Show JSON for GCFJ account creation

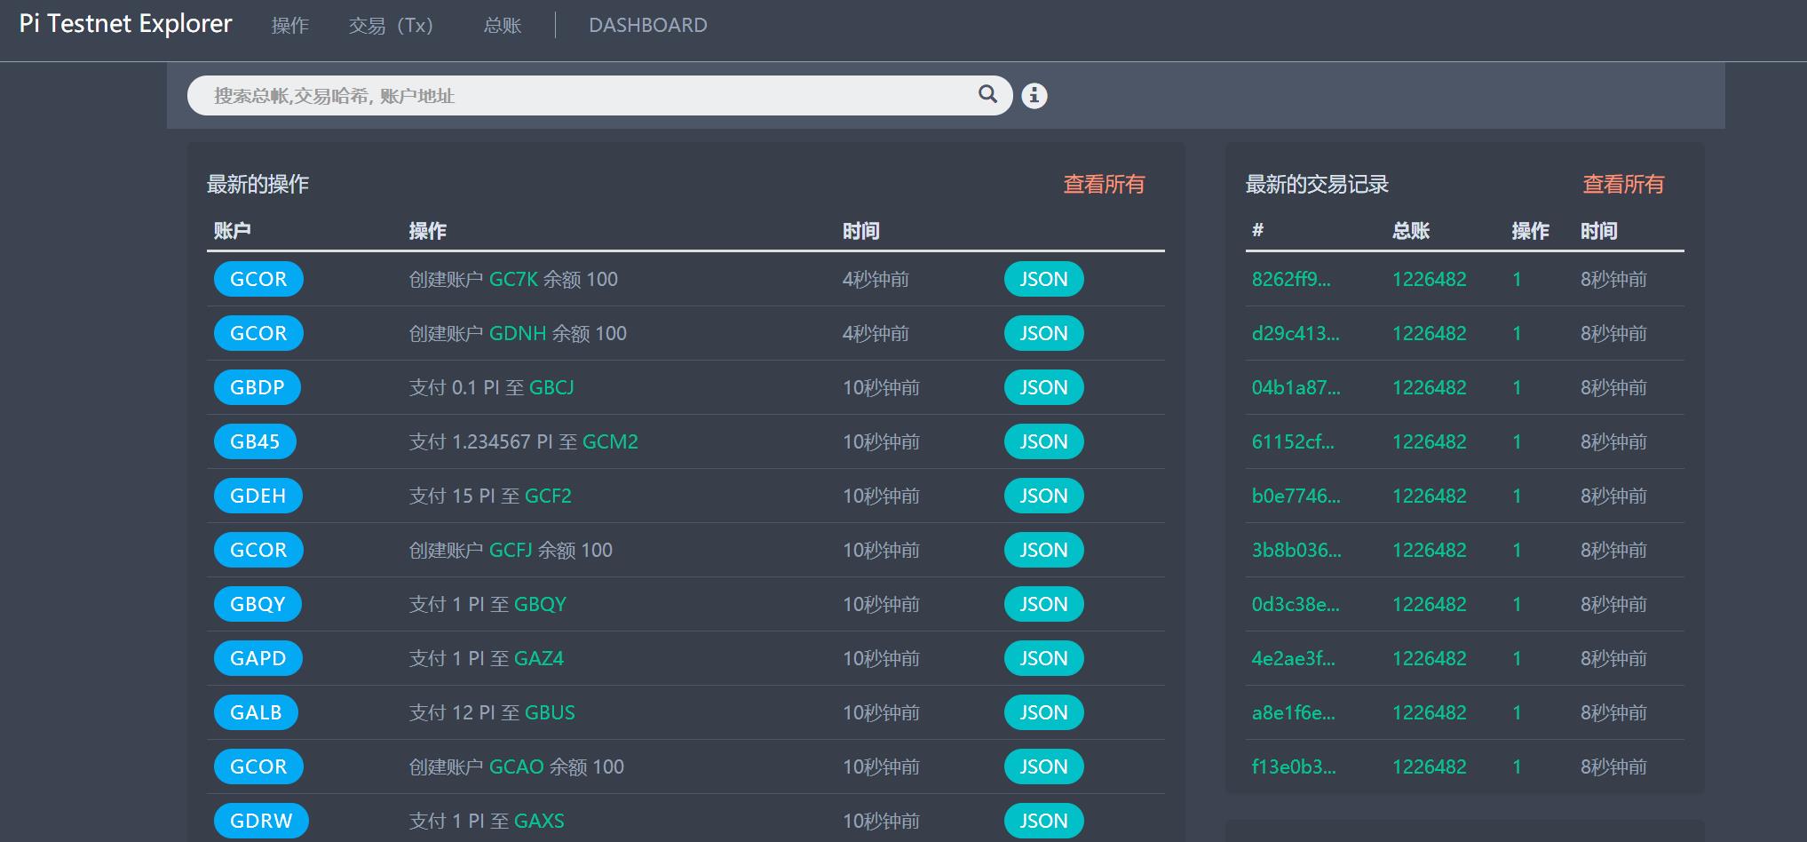[1043, 550]
